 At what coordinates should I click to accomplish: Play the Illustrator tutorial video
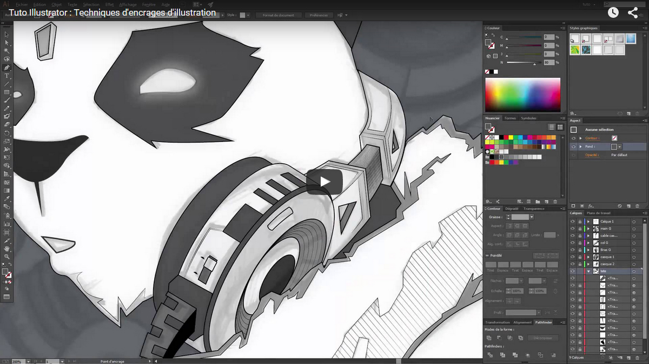click(x=325, y=182)
